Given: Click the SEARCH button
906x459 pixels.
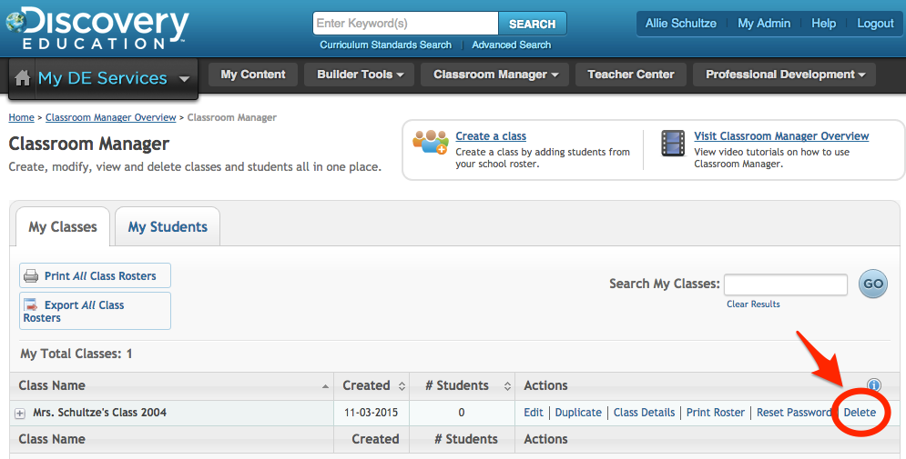Looking at the screenshot, I should [532, 24].
